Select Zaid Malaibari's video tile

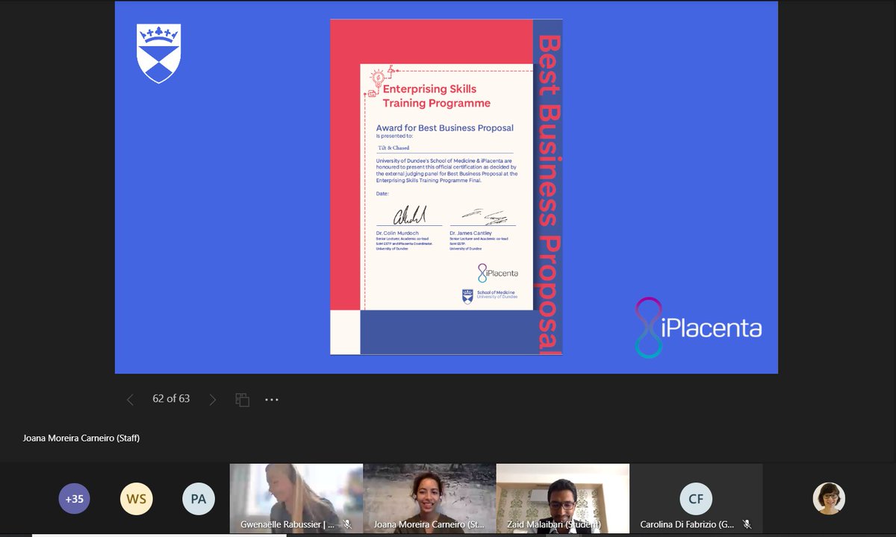[x=562, y=498]
